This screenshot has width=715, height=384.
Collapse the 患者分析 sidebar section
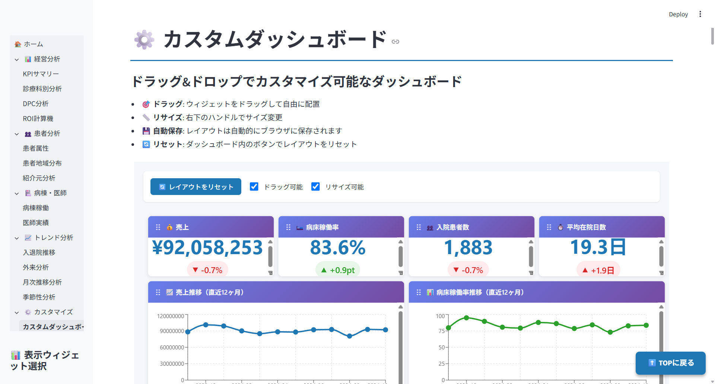tap(17, 134)
